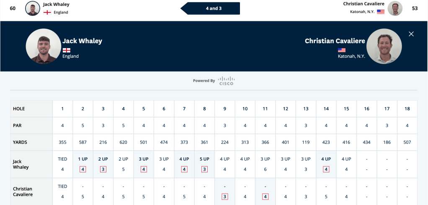Click Whaley's boxed score on hole 2
Viewport: 428px width, 205px height.
[83, 169]
